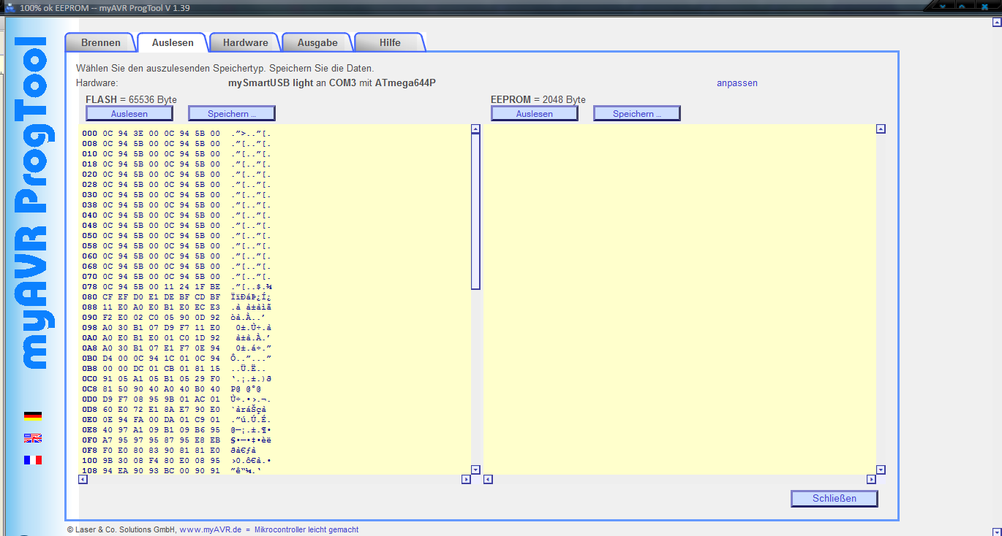1002x536 pixels.
Task: Switch language using the English flag icon
Action: [32, 437]
